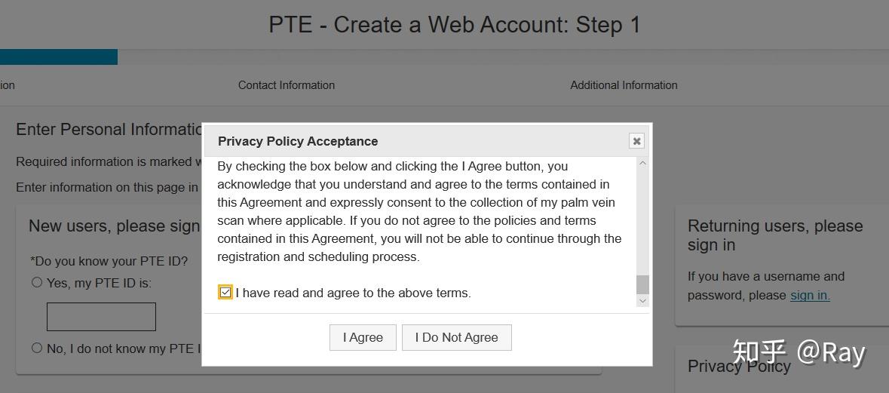Click the dialog scrollbar up arrow
The height and width of the screenshot is (393, 889).
coord(642,163)
